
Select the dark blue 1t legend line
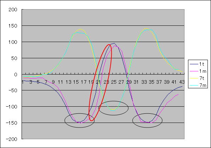tap(194, 64)
